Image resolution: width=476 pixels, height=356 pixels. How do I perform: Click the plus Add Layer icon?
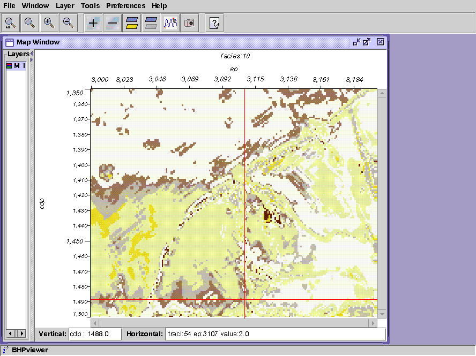93,23
